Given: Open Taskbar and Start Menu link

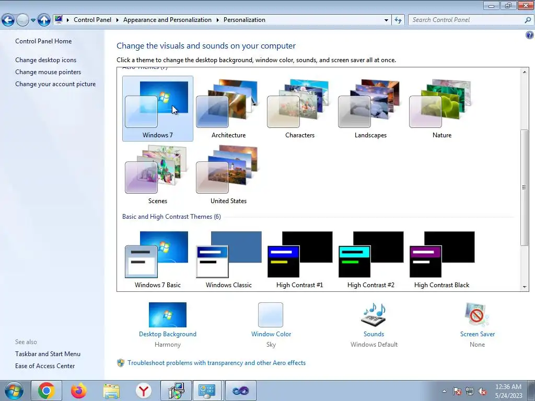Looking at the screenshot, I should pos(48,354).
